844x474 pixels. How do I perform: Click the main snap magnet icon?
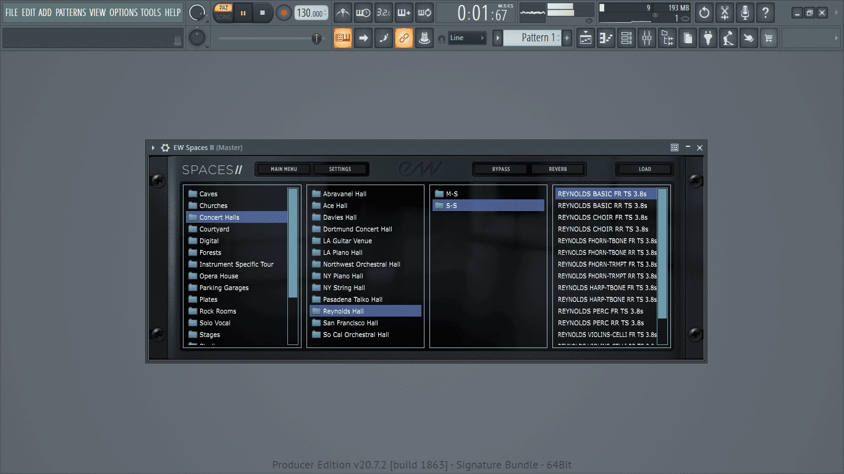coord(441,38)
